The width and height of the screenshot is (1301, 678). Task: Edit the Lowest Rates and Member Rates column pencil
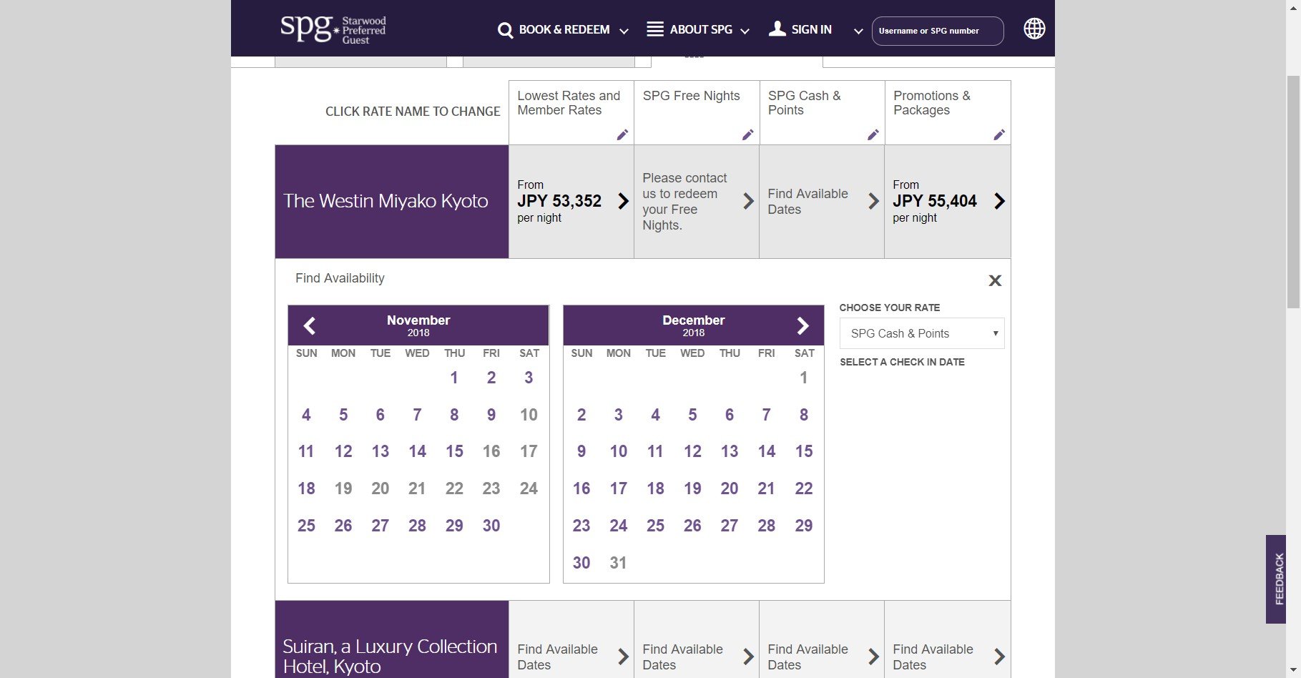coord(622,134)
